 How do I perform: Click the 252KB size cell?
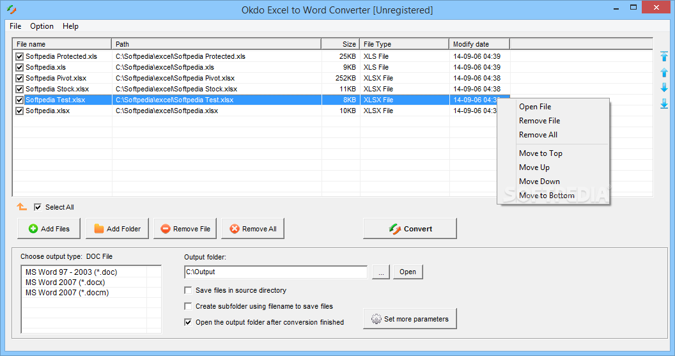pos(346,79)
